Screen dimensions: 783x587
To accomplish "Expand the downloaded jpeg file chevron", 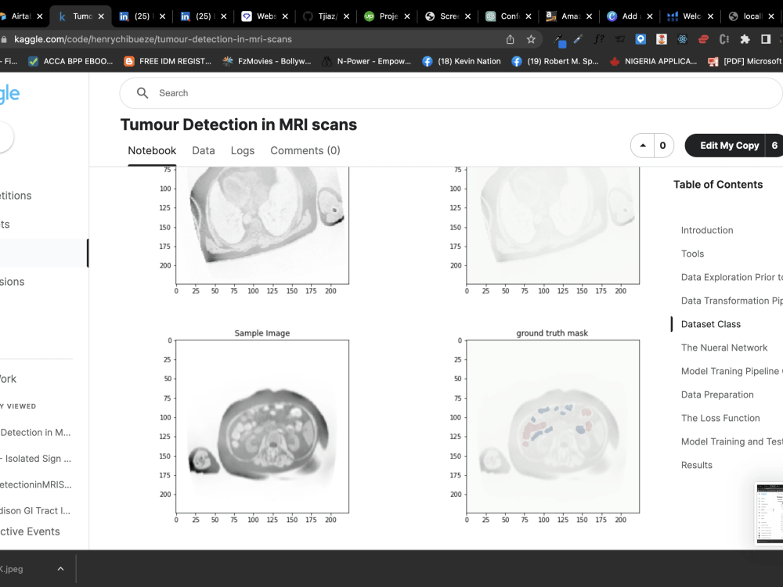I will [60, 568].
